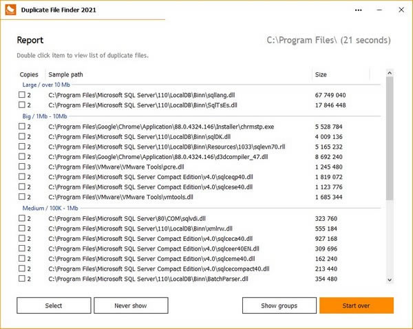The image size is (413, 329).
Task: Click the size value 8 692 240
Action: click(x=329, y=157)
